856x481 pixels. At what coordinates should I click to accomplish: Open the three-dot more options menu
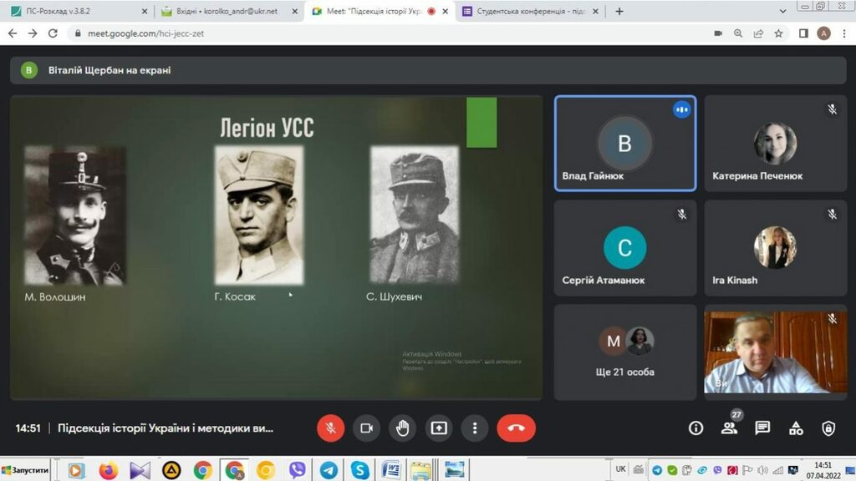(x=475, y=428)
